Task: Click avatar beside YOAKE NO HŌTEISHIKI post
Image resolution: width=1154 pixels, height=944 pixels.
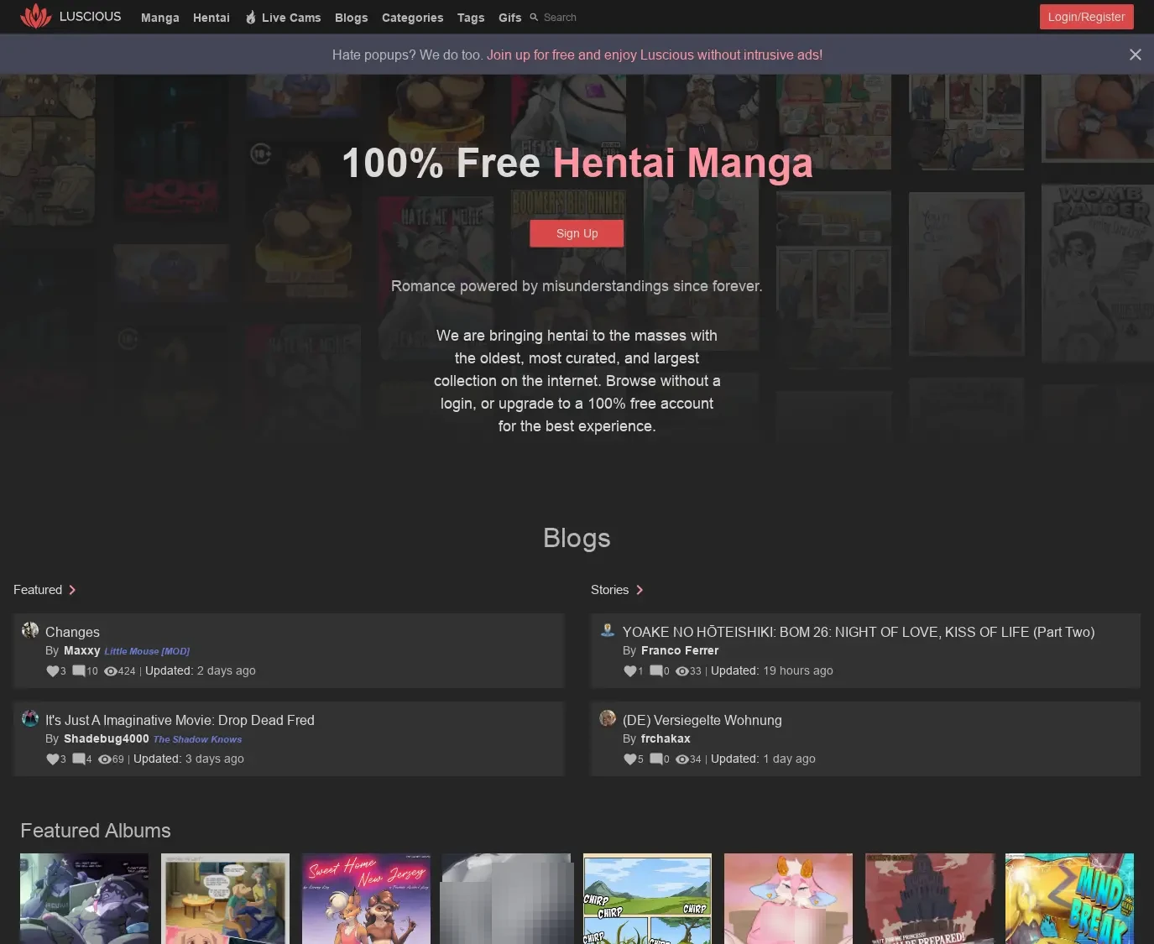Action: (608, 630)
